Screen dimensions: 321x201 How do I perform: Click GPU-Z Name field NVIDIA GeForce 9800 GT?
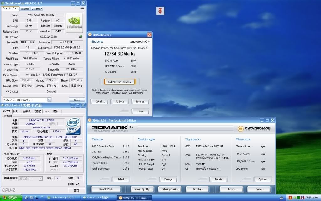click(x=42, y=15)
